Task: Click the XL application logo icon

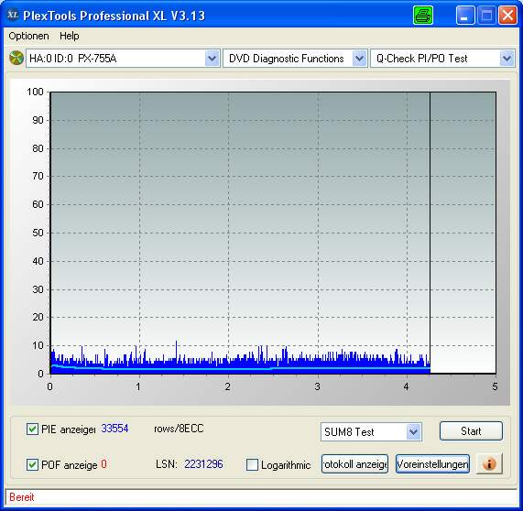Action: 12,15
